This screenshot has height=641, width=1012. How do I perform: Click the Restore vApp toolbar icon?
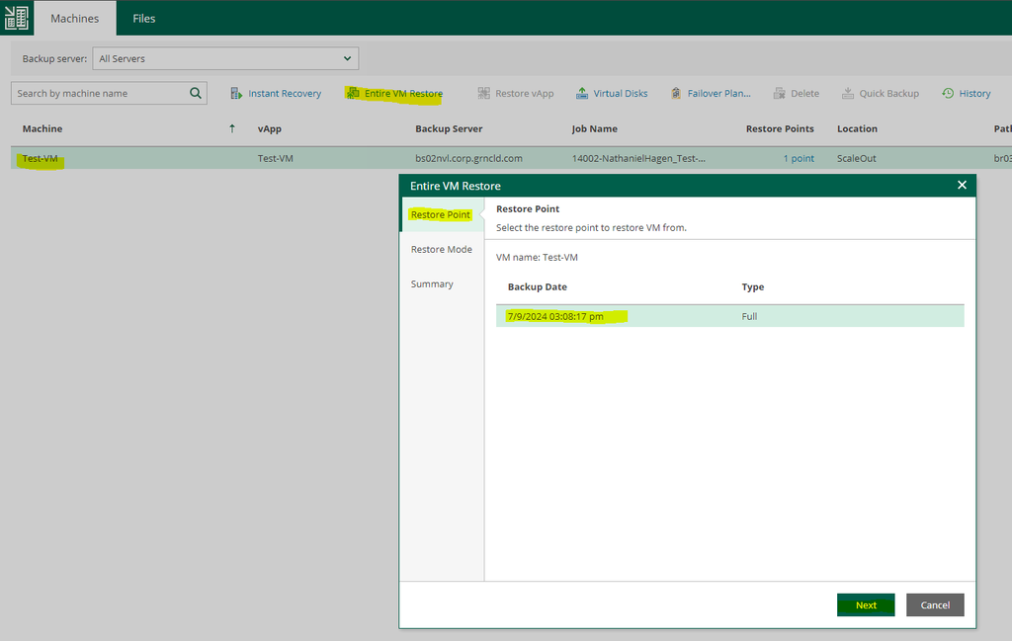484,94
